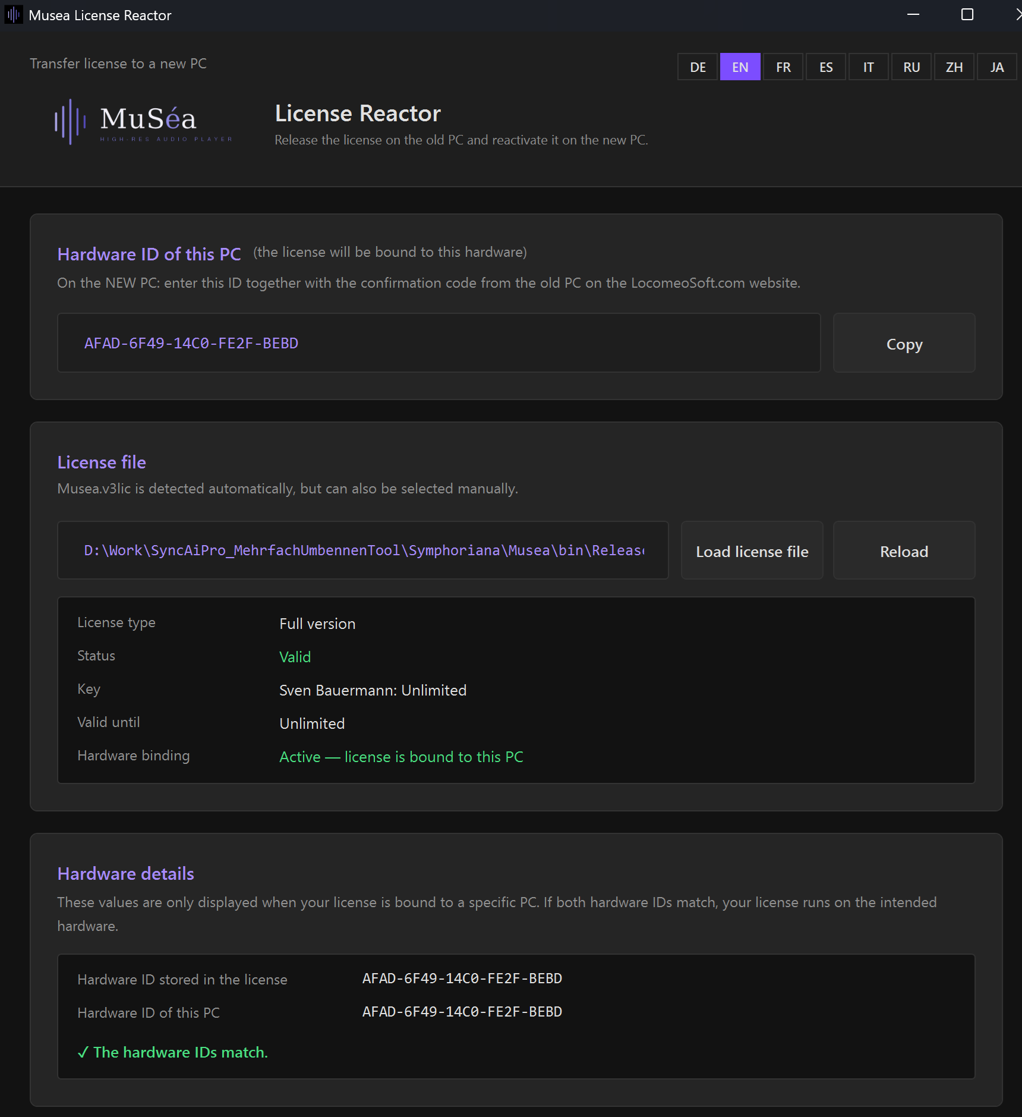1022x1117 pixels.
Task: Maximize the Musea License Reactor window
Action: (x=967, y=14)
